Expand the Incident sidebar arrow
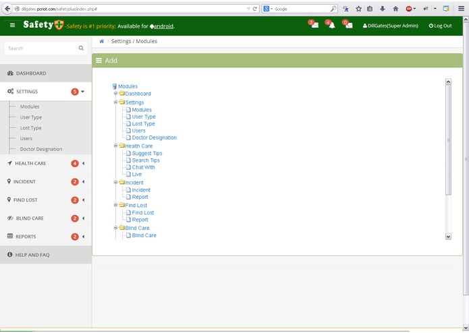This screenshot has height=333, width=469. [84, 181]
